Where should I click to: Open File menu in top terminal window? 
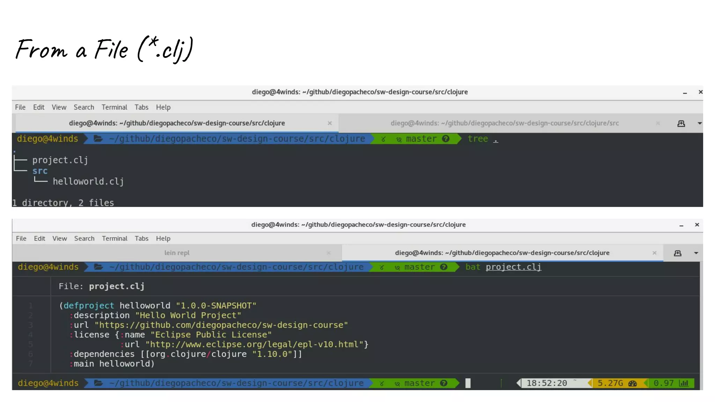point(20,107)
